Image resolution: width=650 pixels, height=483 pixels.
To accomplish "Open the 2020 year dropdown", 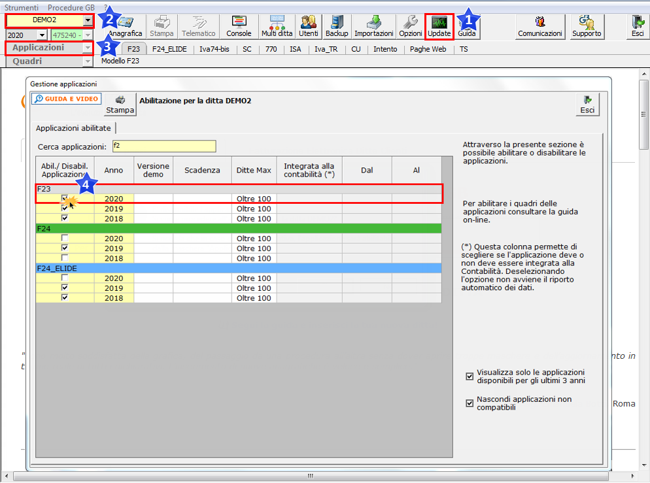I will [43, 35].
